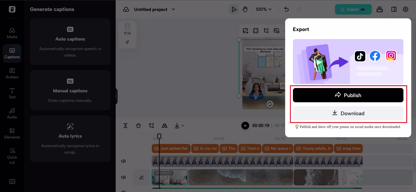416x192 pixels.
Task: Expand chevron next to canvas background tool
Action: coord(283,31)
